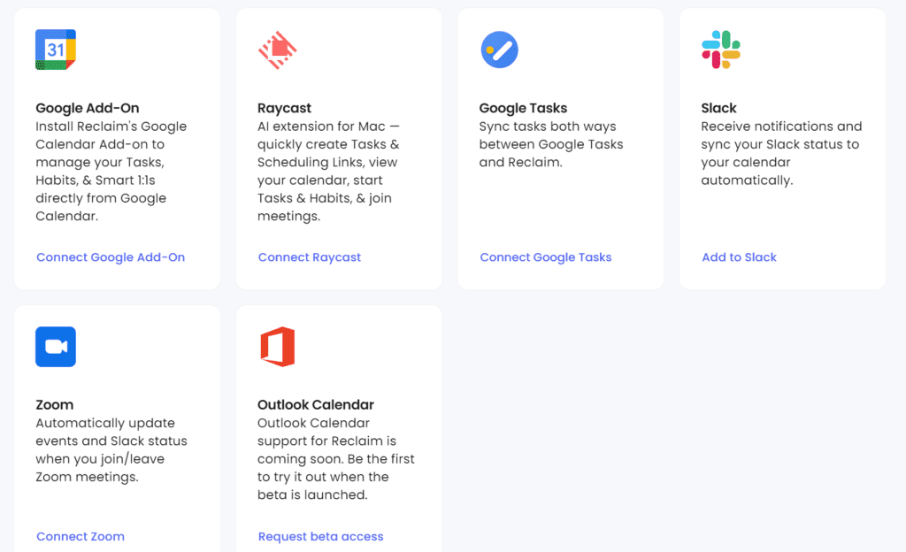
Task: Select the Google Add-On card title
Action: [x=88, y=108]
